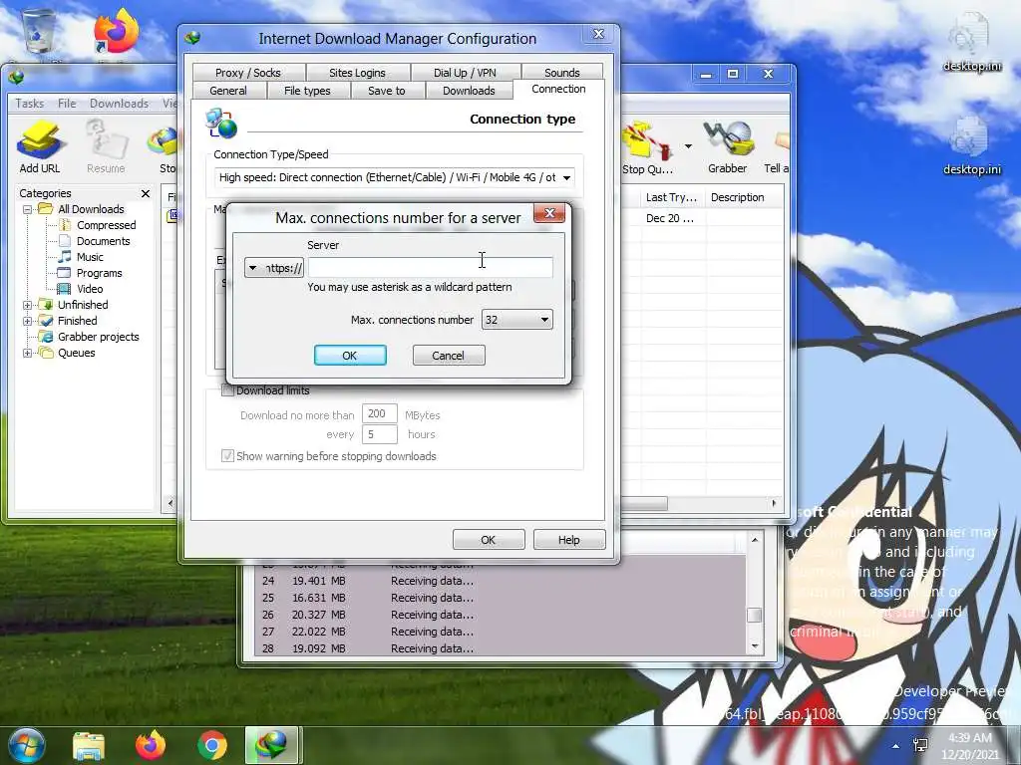Viewport: 1021px width, 765px height.
Task: Click the network icon in the system tray
Action: point(920,745)
